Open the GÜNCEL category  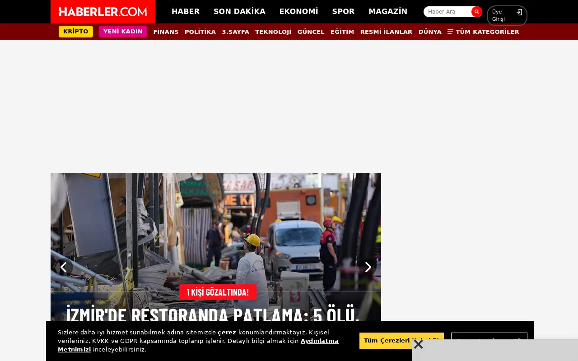pyautogui.click(x=311, y=32)
